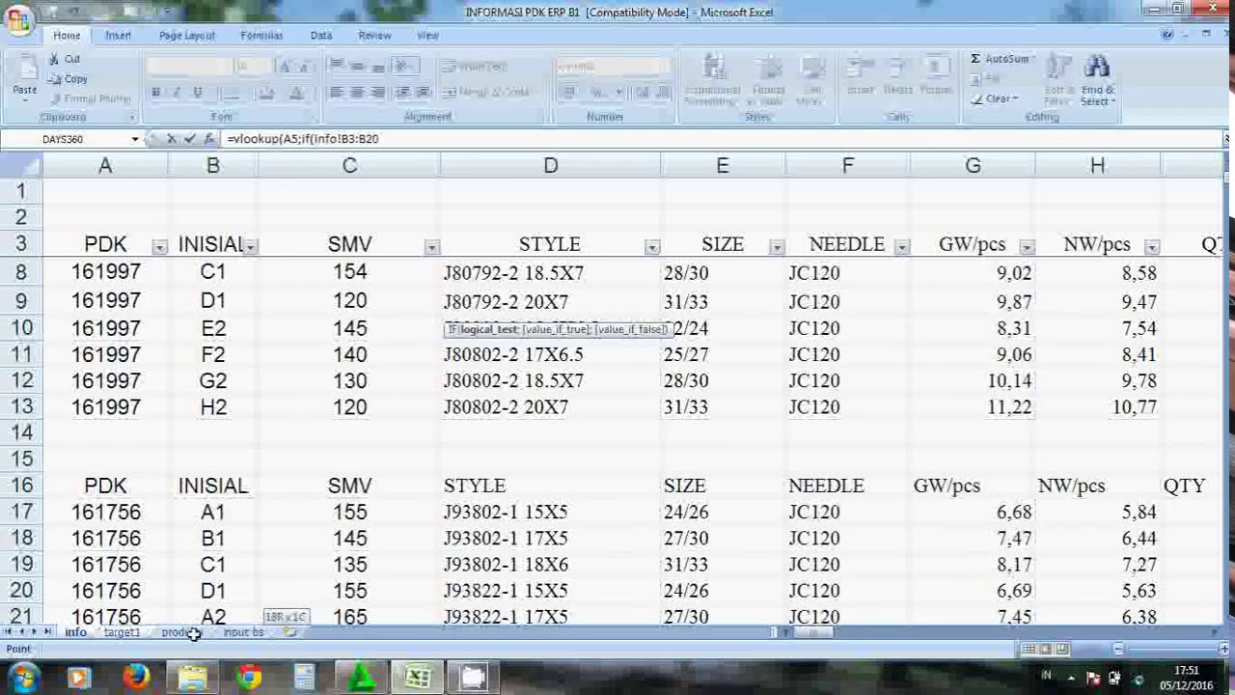This screenshot has width=1235, height=695.
Task: Select row 12 header
Action: 21,380
